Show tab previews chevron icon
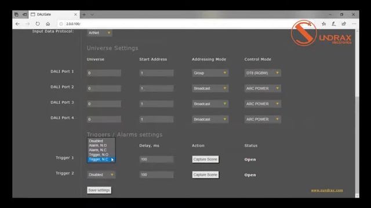Screen dimensions: 371x208 92,14
